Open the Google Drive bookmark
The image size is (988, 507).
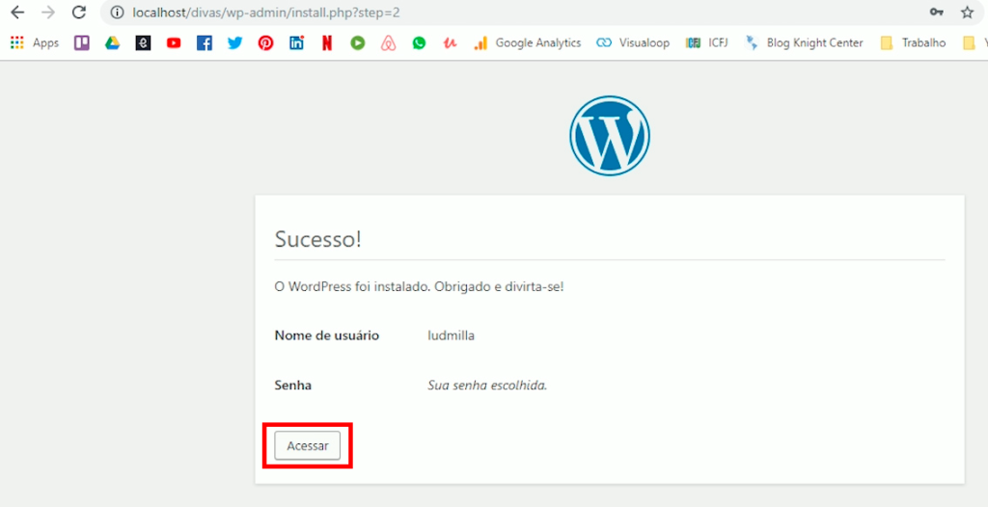112,42
